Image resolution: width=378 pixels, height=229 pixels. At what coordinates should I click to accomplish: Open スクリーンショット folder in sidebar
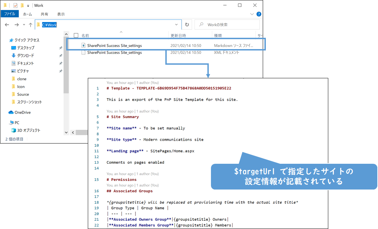point(29,102)
